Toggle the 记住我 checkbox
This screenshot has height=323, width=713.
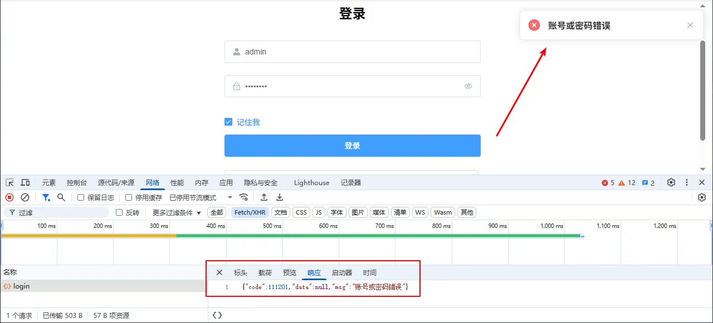[x=228, y=122]
